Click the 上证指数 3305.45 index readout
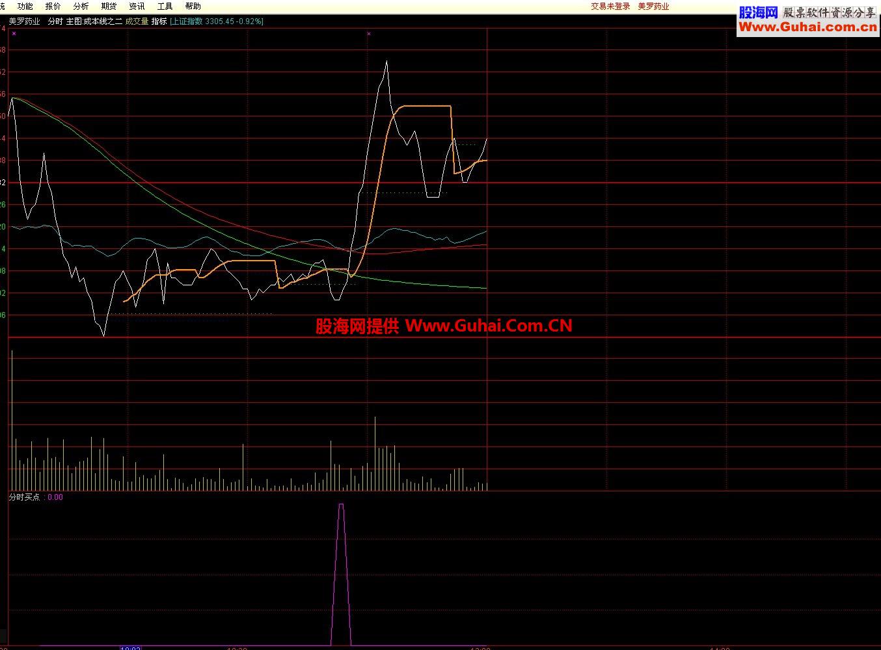881x650 pixels. click(217, 21)
